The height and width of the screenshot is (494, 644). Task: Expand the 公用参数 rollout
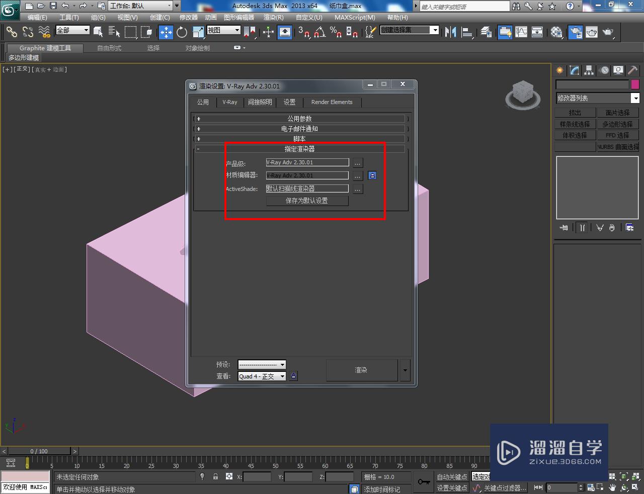pos(300,119)
